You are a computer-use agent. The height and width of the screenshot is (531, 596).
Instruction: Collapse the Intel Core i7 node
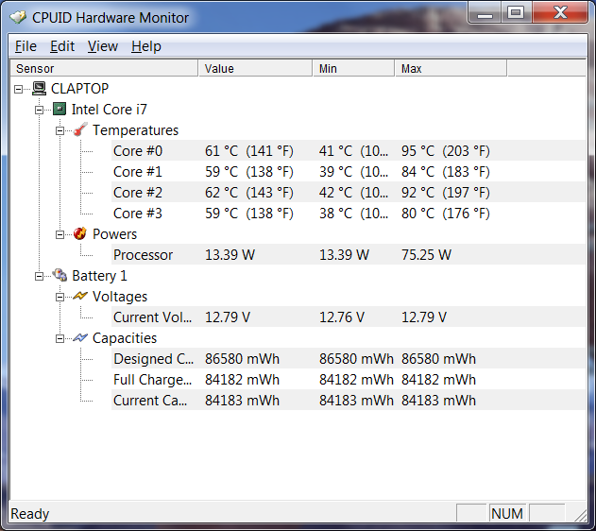[39, 110]
